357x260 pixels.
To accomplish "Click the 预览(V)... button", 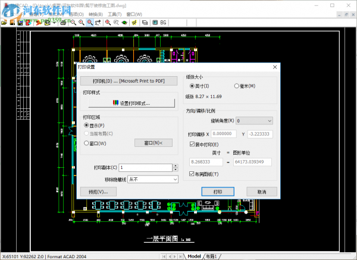I will point(98,192).
